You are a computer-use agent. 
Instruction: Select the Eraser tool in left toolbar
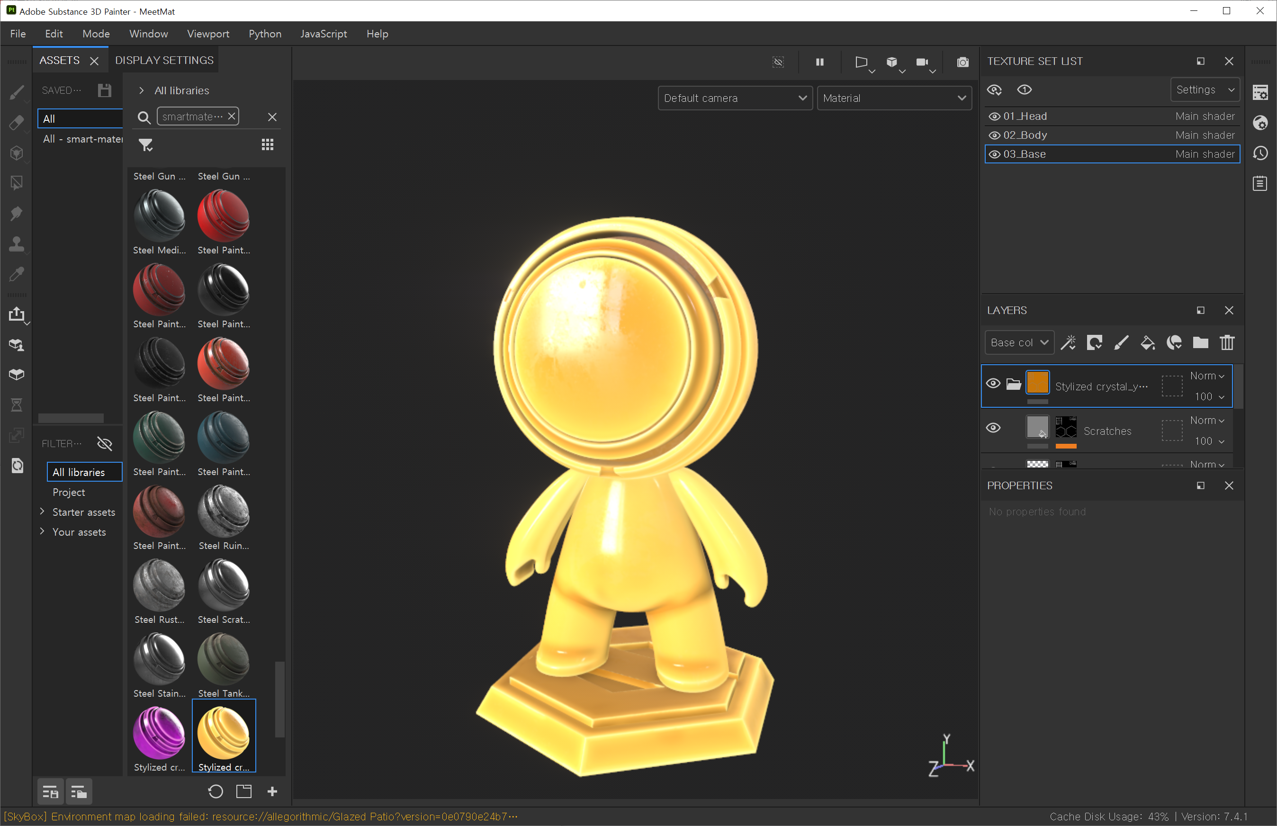click(16, 123)
